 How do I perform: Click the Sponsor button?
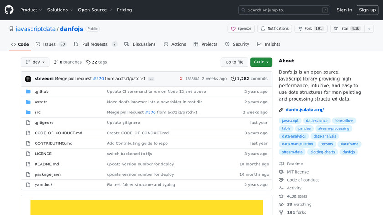(241, 29)
